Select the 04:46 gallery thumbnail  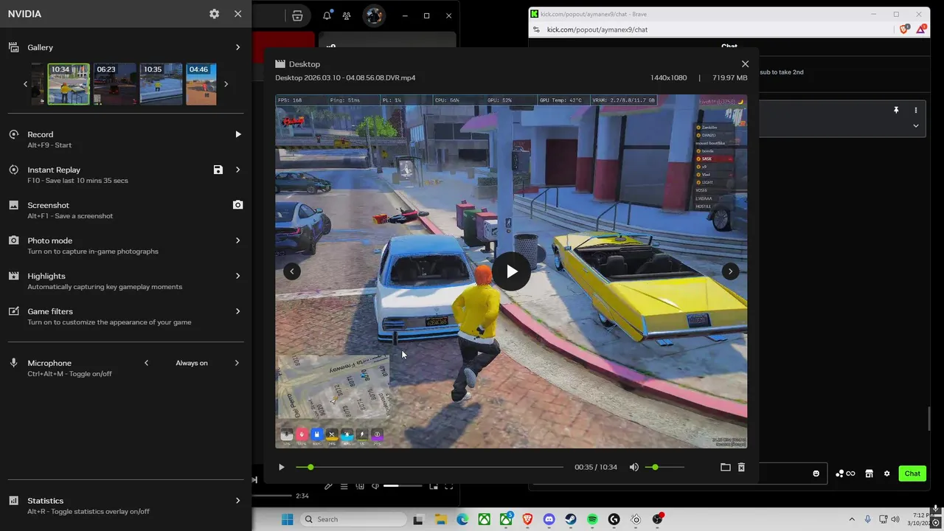click(x=201, y=84)
